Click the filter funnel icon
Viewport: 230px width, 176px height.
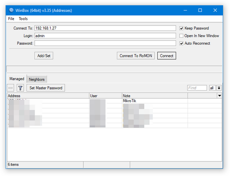(x=20, y=88)
